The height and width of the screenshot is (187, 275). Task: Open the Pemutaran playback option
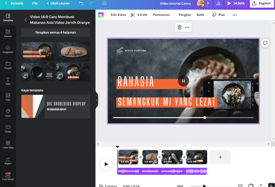tap(161, 15)
